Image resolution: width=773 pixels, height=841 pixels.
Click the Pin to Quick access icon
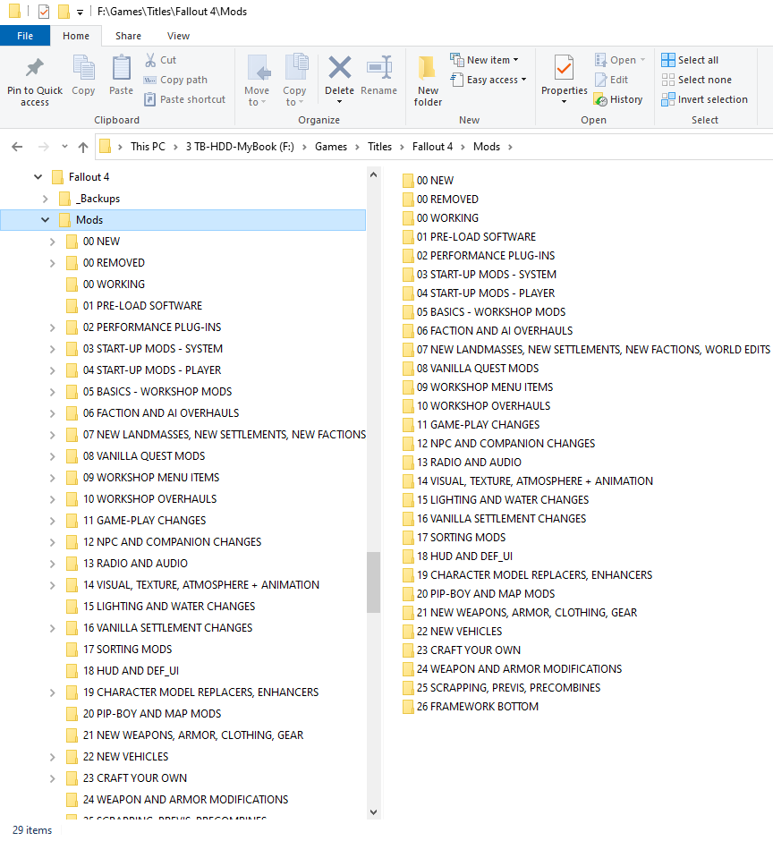[x=35, y=68]
